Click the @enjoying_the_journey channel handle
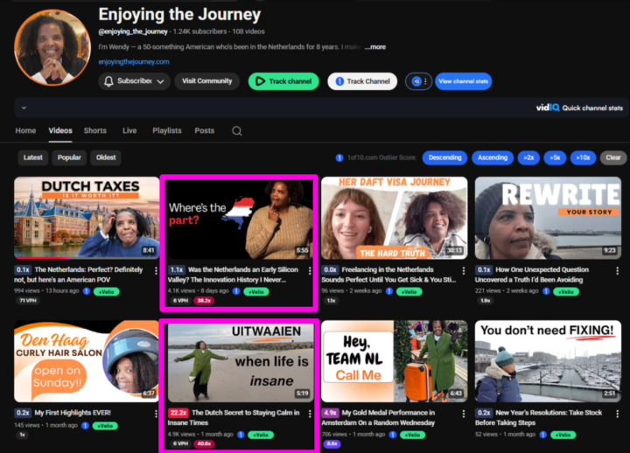The image size is (630, 453). click(133, 31)
